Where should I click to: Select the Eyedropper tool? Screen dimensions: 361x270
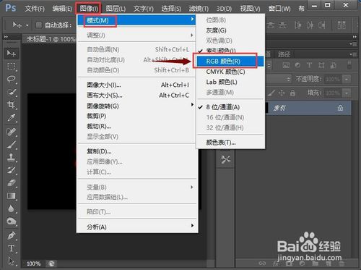11,117
